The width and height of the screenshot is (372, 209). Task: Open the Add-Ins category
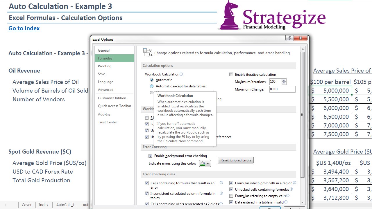click(115, 114)
